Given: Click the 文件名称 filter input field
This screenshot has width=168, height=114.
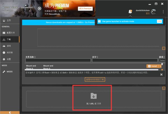Looking at the screenshot, I should pyautogui.click(x=58, y=60).
